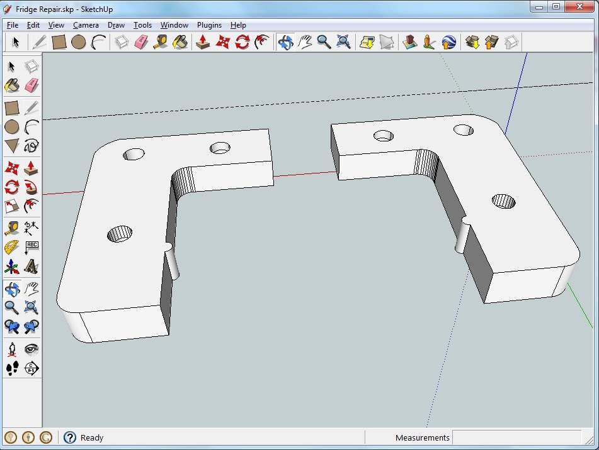Select the 3D Text tool

click(31, 266)
